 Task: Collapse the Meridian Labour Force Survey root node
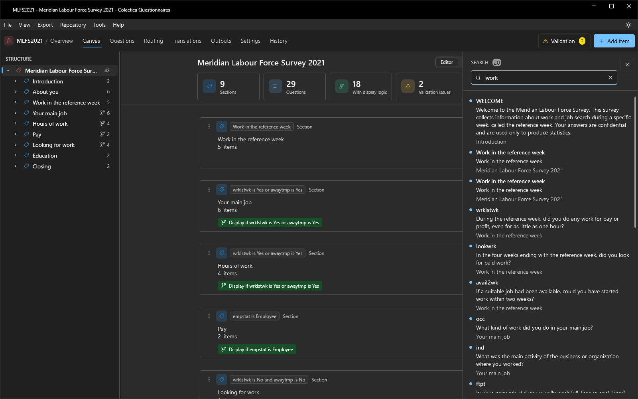click(x=8, y=70)
